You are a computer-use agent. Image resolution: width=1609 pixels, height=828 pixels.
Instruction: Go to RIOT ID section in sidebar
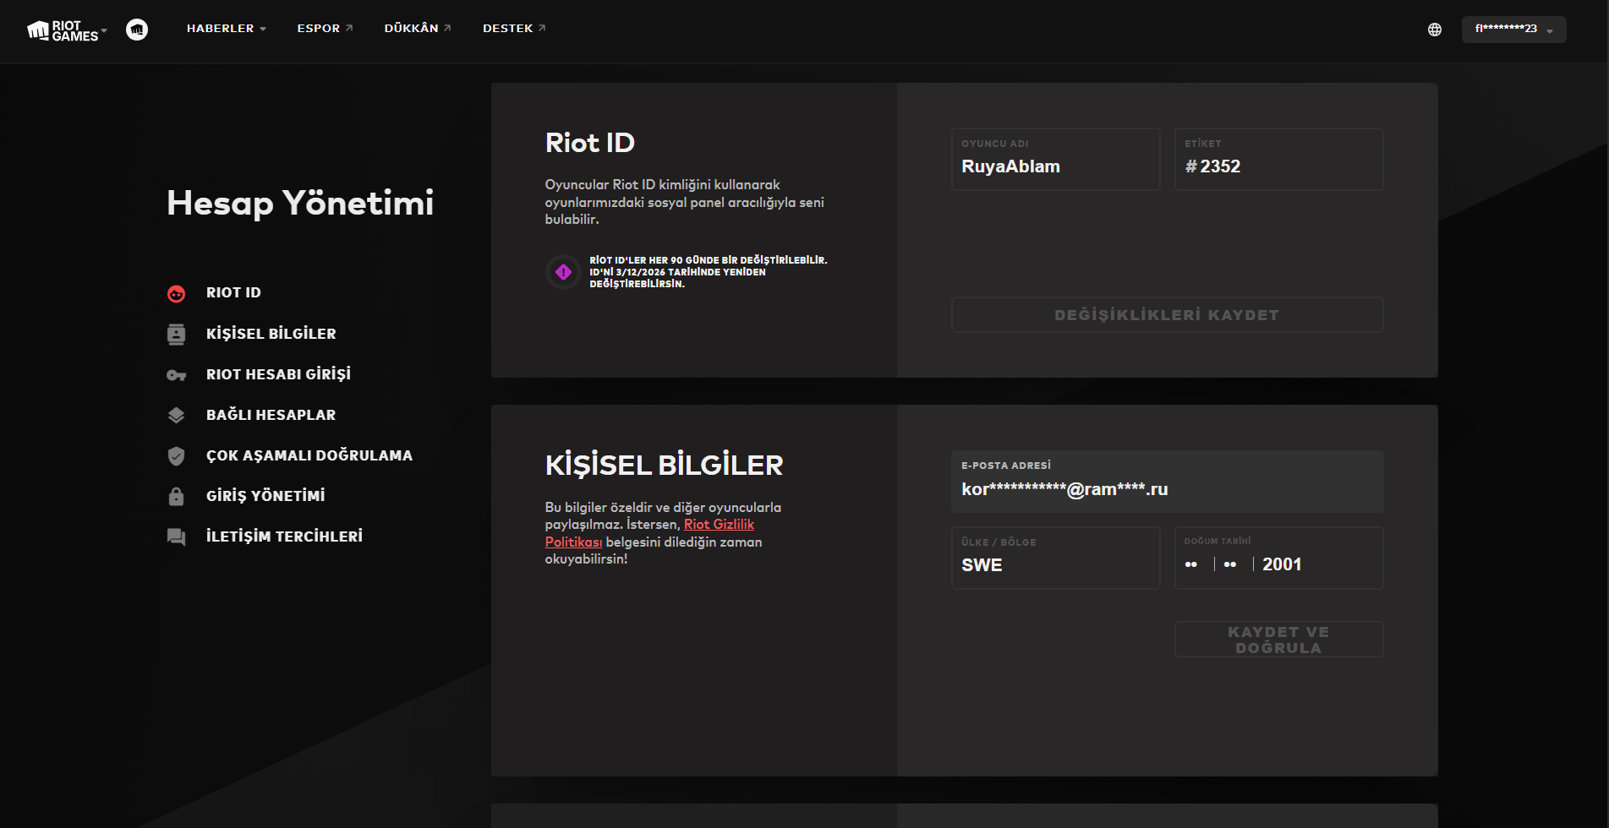point(233,293)
